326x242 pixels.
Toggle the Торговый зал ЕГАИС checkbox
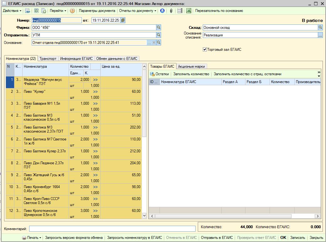(x=205, y=50)
